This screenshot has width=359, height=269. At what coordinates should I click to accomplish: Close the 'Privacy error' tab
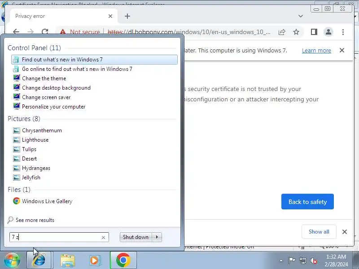click(x=110, y=16)
